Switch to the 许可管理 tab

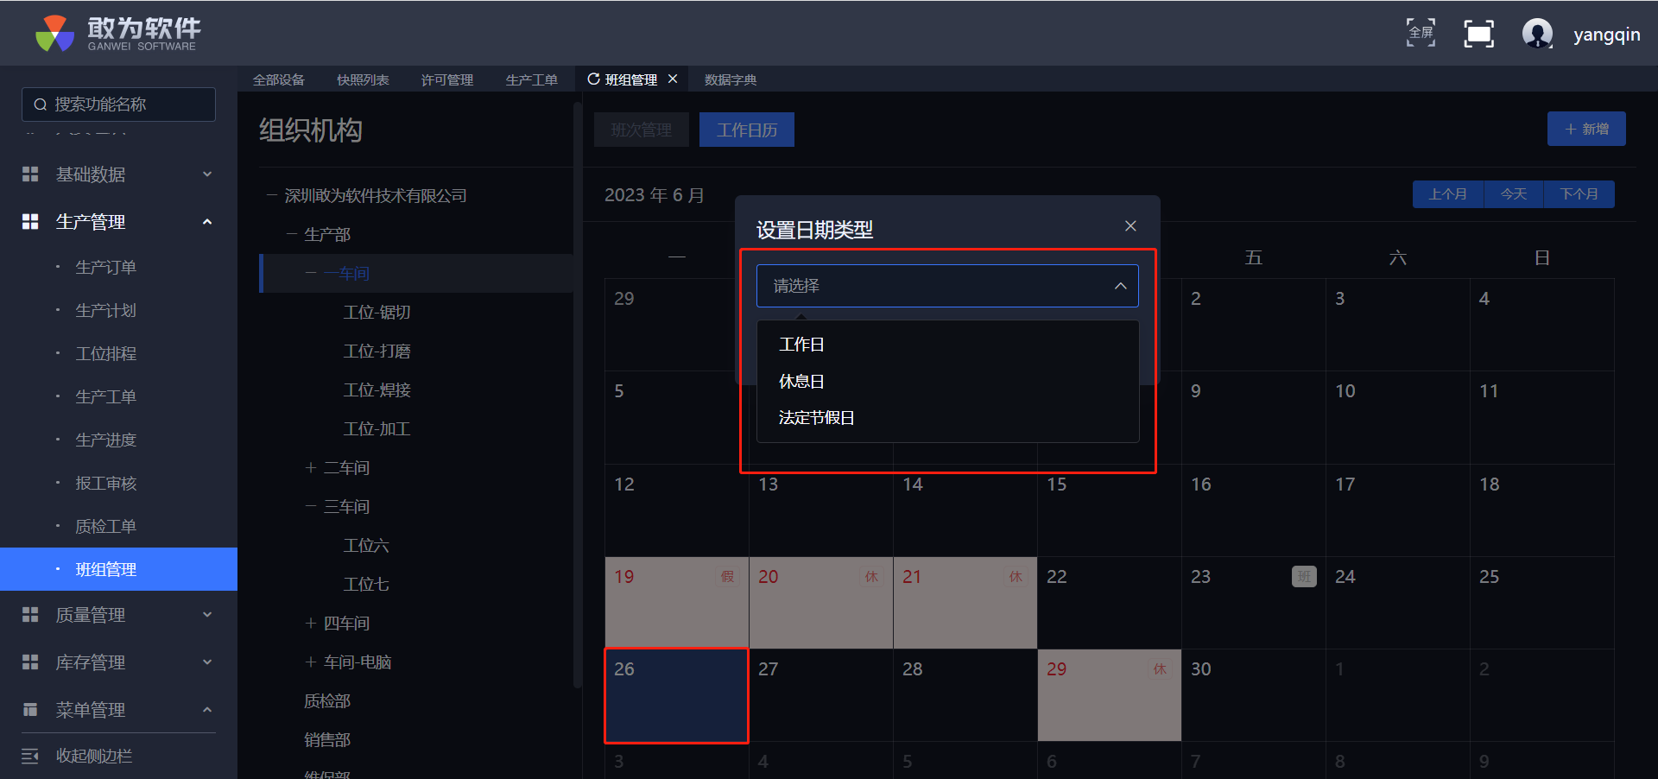coord(447,79)
